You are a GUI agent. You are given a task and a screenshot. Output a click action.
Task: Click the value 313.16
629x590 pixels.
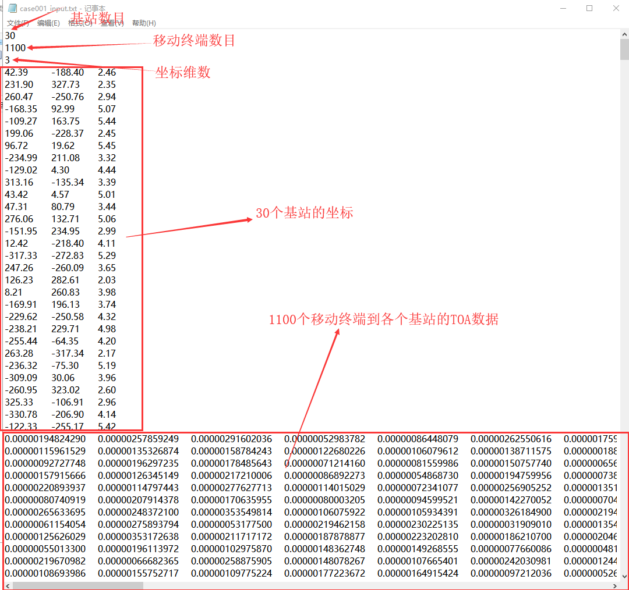pos(19,182)
